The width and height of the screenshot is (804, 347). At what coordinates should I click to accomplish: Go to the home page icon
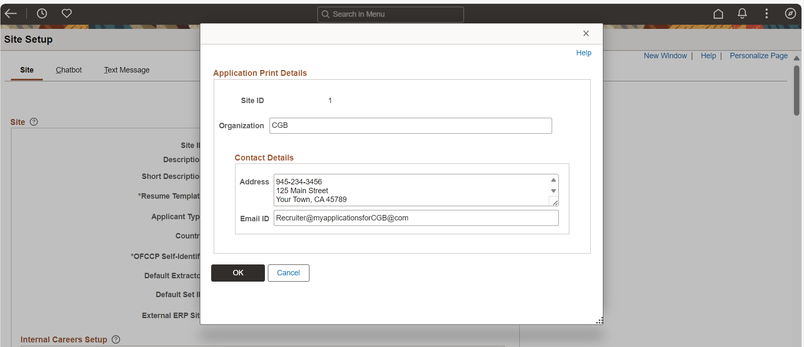[718, 14]
